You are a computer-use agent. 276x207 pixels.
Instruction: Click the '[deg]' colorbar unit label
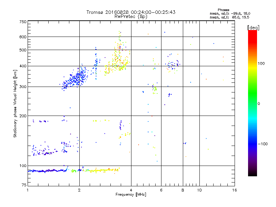tap(253, 28)
